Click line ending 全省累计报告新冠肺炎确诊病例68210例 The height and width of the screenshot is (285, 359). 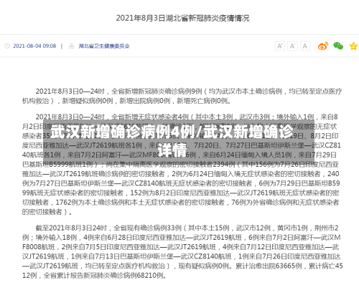coord(95,276)
